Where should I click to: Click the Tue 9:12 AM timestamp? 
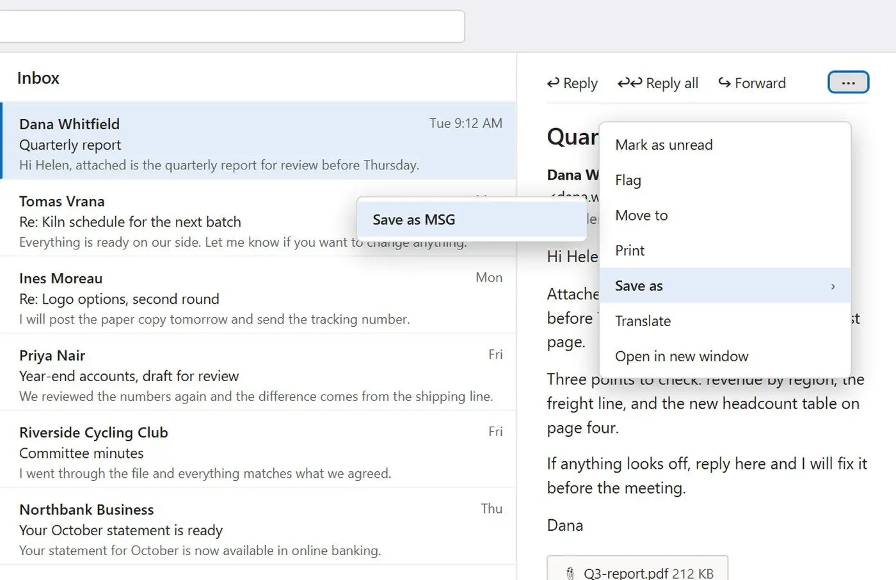click(466, 123)
